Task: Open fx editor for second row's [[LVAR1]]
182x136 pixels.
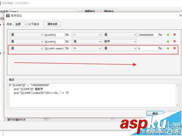Action: click(x=67, y=42)
